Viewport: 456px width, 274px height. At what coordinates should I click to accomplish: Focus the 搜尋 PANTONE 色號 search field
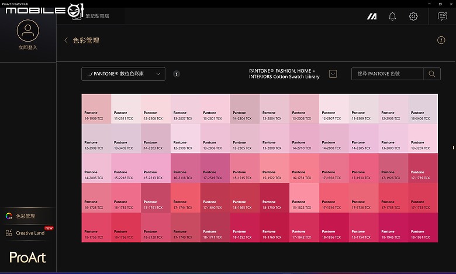coord(388,74)
